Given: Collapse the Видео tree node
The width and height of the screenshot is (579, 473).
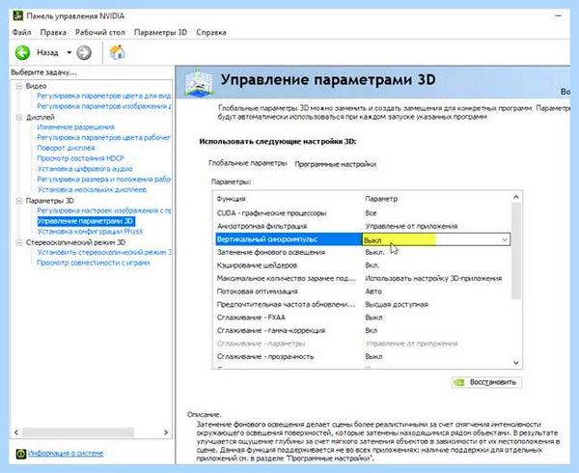Looking at the screenshot, I should [19, 86].
